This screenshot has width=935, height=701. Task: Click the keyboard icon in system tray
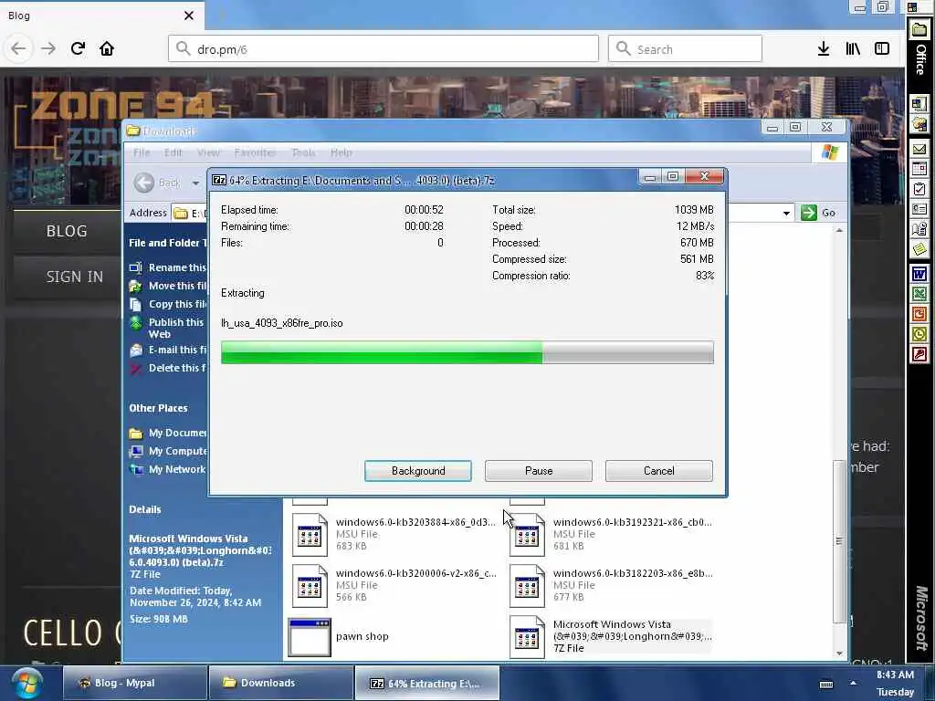click(825, 684)
